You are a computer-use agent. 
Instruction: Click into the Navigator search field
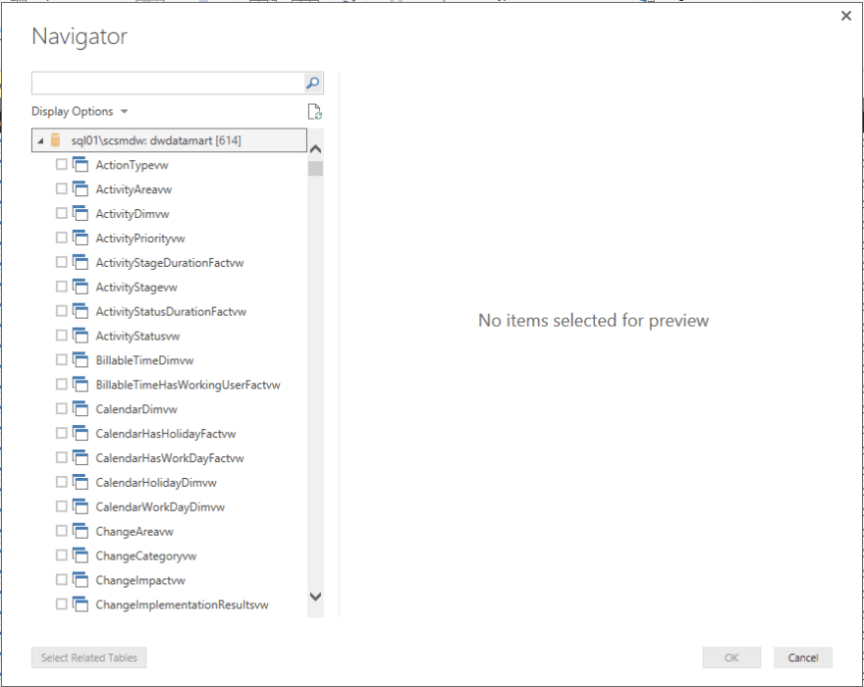(167, 83)
